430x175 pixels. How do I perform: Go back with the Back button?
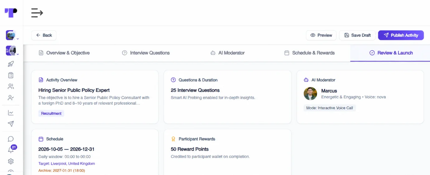(44, 35)
